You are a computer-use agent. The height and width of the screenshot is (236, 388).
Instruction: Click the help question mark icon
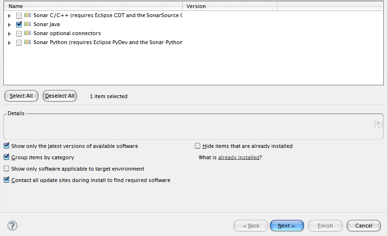(x=12, y=226)
